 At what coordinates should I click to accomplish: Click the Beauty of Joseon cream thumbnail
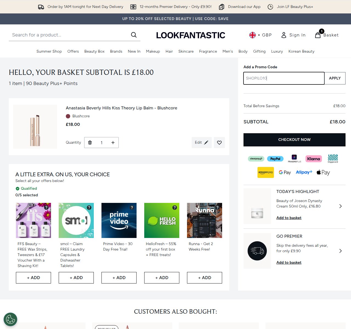coord(257,206)
